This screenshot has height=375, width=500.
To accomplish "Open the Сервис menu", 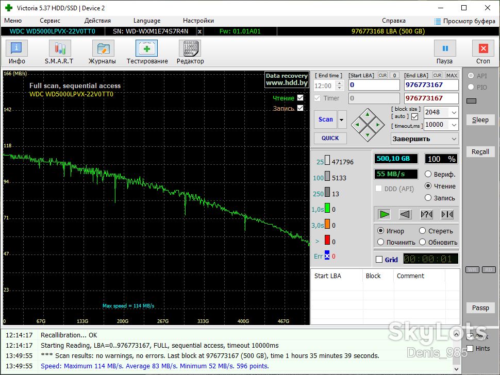I will (x=50, y=21).
